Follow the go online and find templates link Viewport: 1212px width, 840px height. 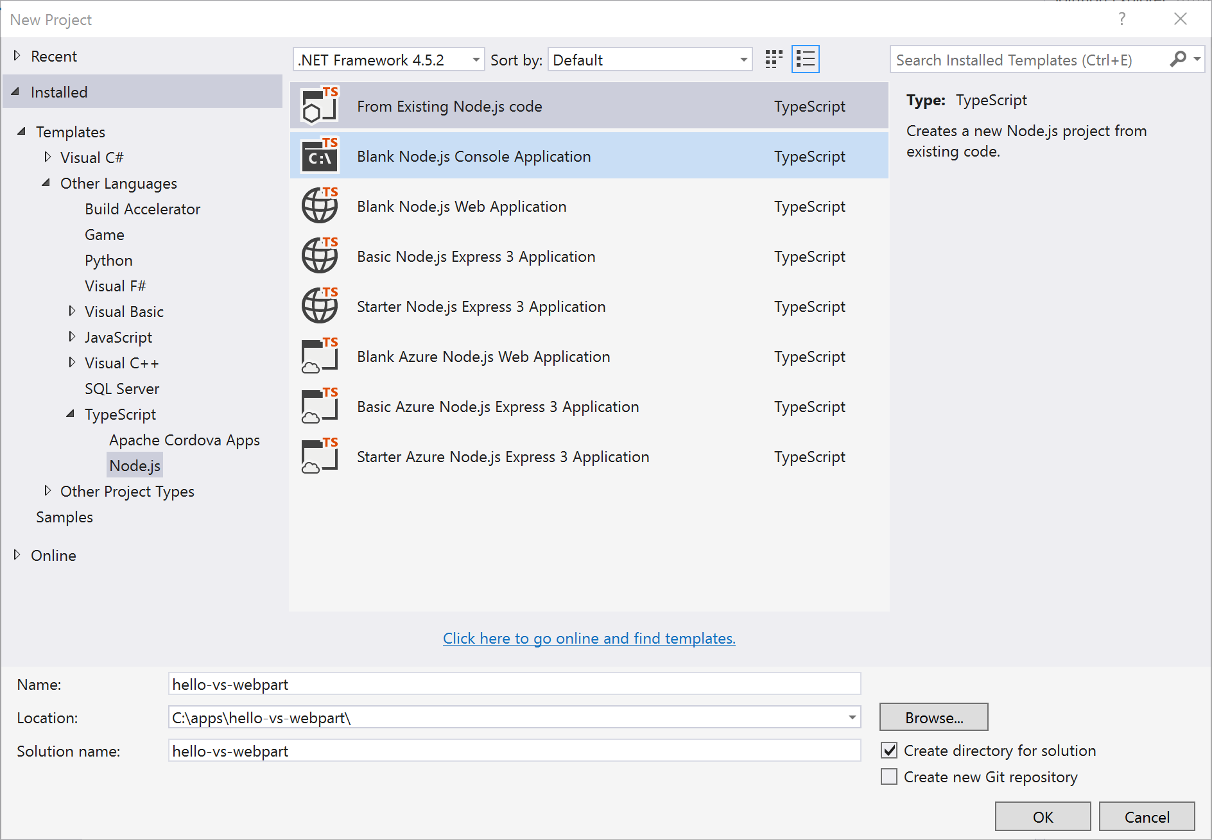coord(589,639)
